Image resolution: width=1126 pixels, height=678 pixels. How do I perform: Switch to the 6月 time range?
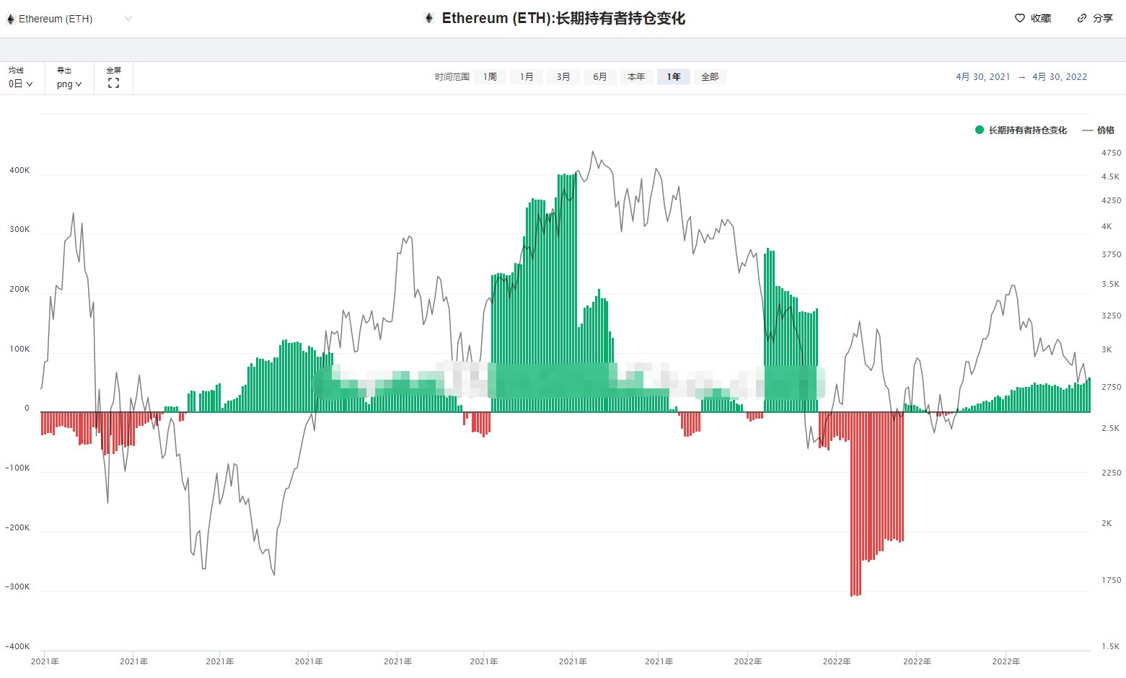[599, 76]
